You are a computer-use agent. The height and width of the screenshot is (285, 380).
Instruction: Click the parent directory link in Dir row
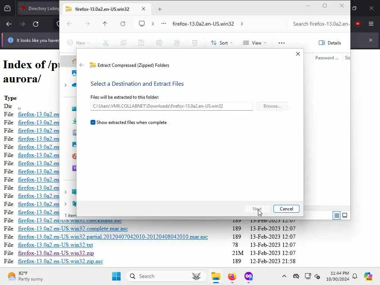coord(19,106)
